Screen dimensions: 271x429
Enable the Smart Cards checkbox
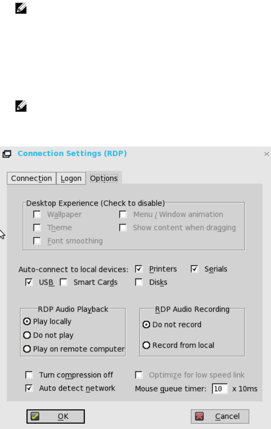click(x=64, y=282)
